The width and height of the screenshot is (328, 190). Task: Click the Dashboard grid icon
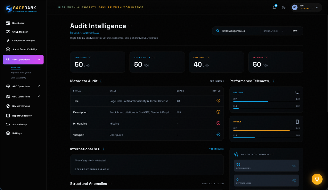coord(8,23)
